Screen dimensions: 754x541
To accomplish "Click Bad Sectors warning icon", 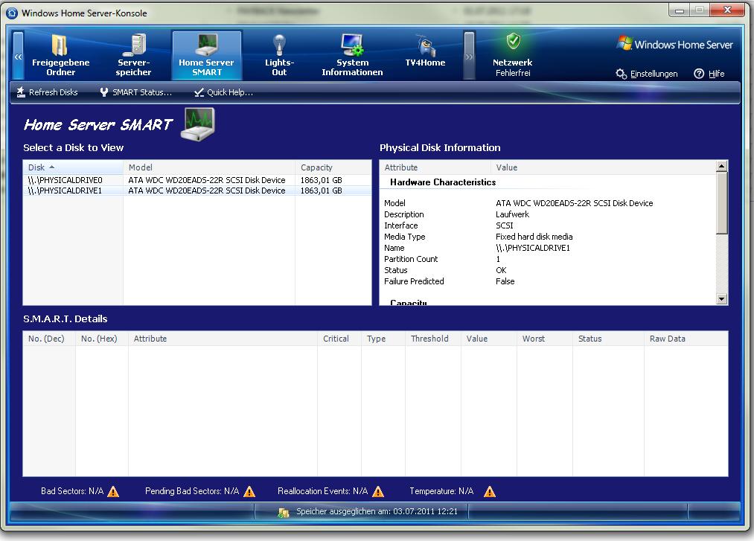I will click(113, 491).
